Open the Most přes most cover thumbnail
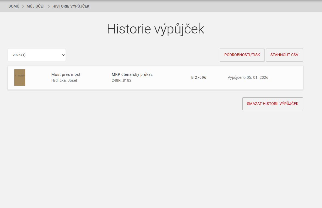The image size is (322, 208). (20, 78)
